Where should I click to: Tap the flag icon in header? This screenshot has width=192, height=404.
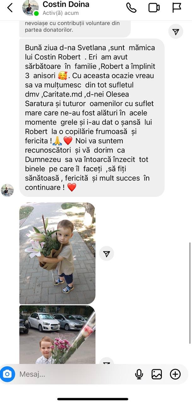click(x=177, y=8)
